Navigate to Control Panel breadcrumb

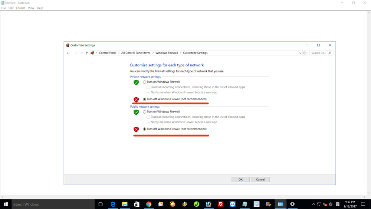[x=108, y=53]
